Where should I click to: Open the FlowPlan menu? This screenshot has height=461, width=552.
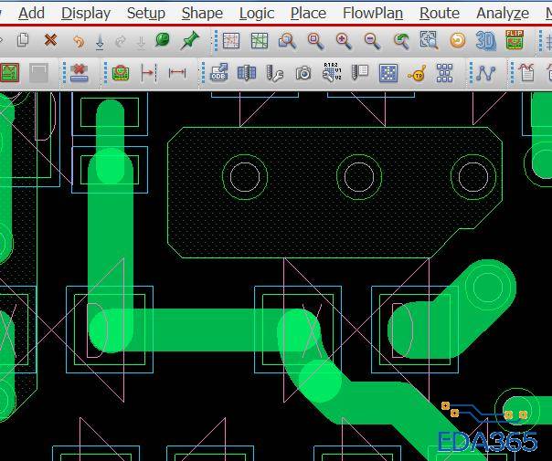(x=373, y=13)
